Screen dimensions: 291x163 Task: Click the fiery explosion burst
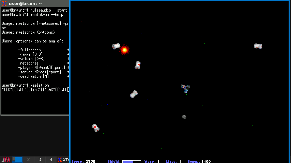click(x=124, y=50)
